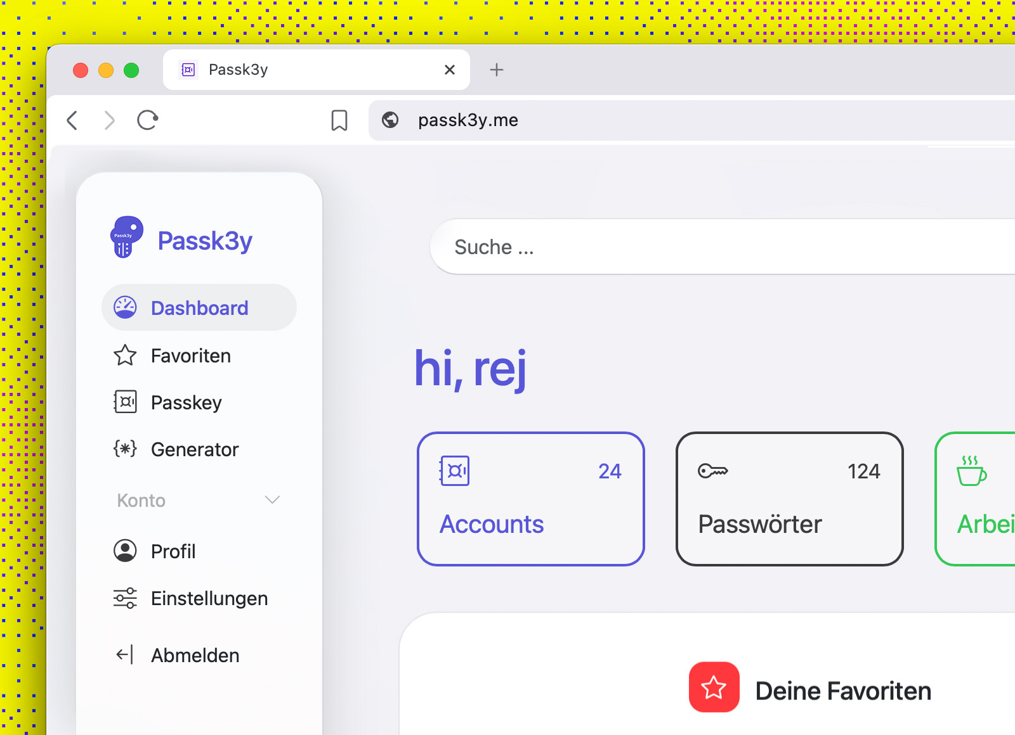Click the Dashboard gauge icon
1015x735 pixels.
pyautogui.click(x=125, y=308)
